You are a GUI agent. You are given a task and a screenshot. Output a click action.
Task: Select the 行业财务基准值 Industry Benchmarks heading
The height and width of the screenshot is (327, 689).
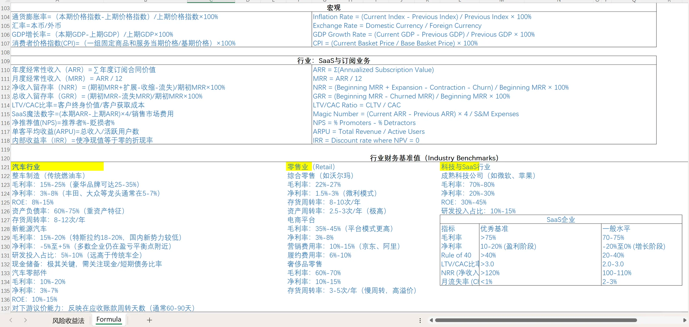[x=434, y=158]
